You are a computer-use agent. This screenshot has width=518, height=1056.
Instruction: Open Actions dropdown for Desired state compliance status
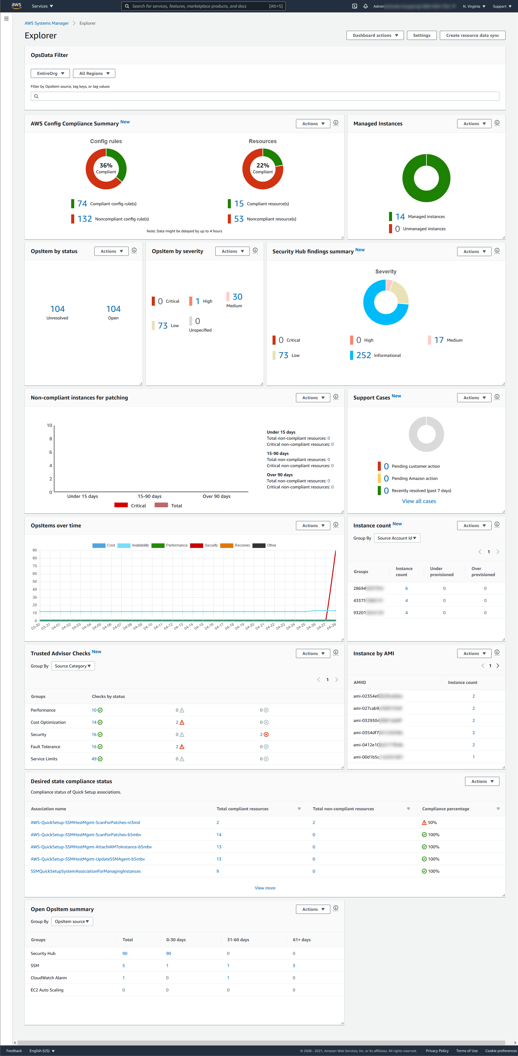(x=482, y=781)
